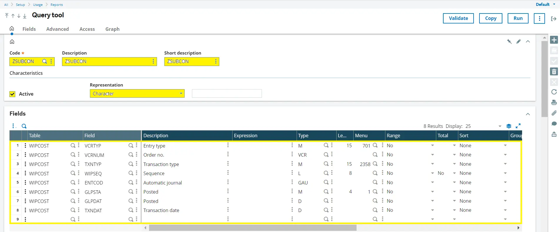
Task: Click the exit icon beside more actions
Action: [x=554, y=18]
